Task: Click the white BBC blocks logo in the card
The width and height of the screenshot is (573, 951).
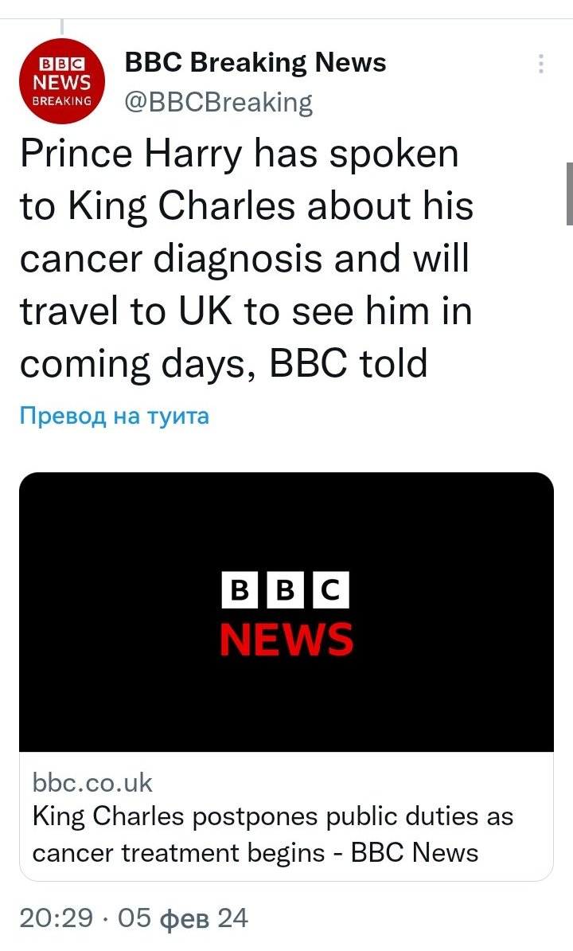Action: 285,590
